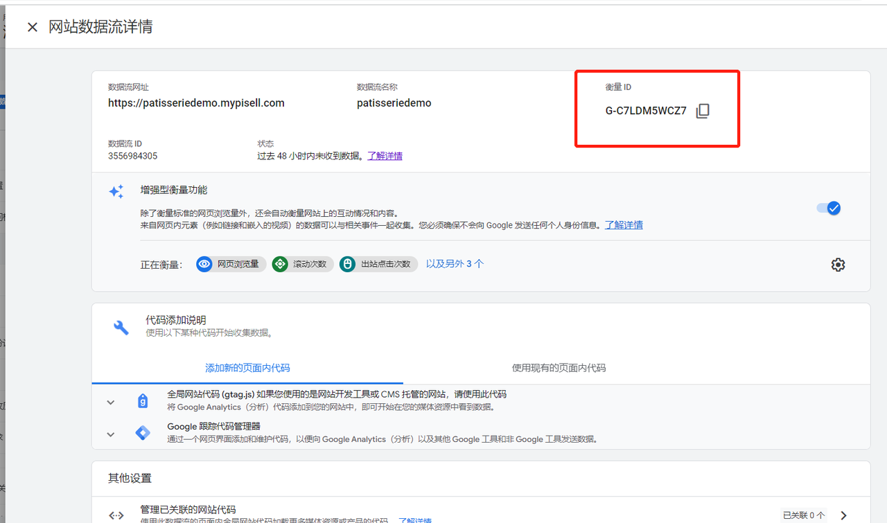Click the 已关联 0 个 badge

point(804,515)
